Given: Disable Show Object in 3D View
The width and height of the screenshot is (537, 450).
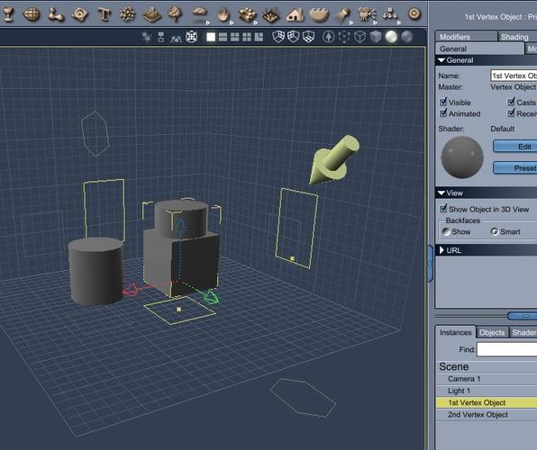Looking at the screenshot, I should coord(443,209).
